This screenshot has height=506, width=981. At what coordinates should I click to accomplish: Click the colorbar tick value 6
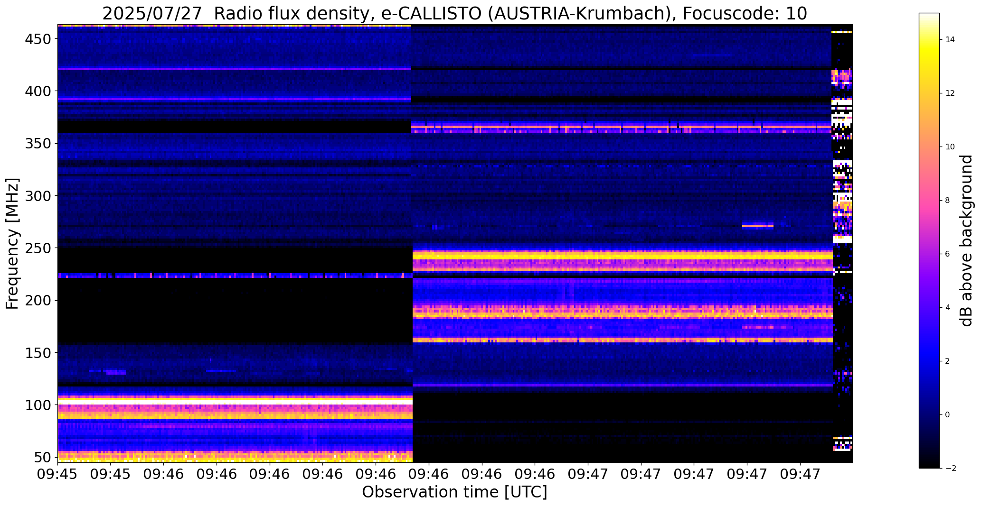(948, 254)
